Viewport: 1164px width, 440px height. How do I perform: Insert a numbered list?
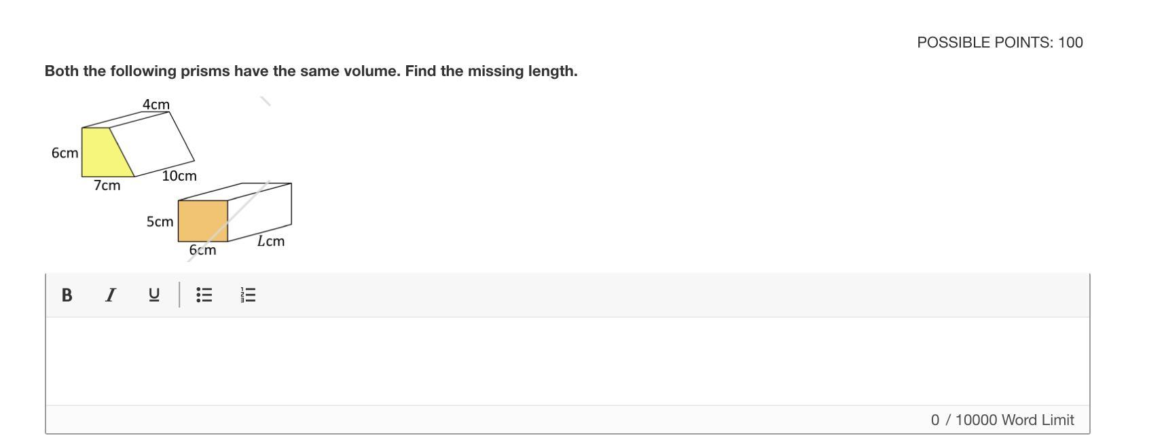coord(249,295)
